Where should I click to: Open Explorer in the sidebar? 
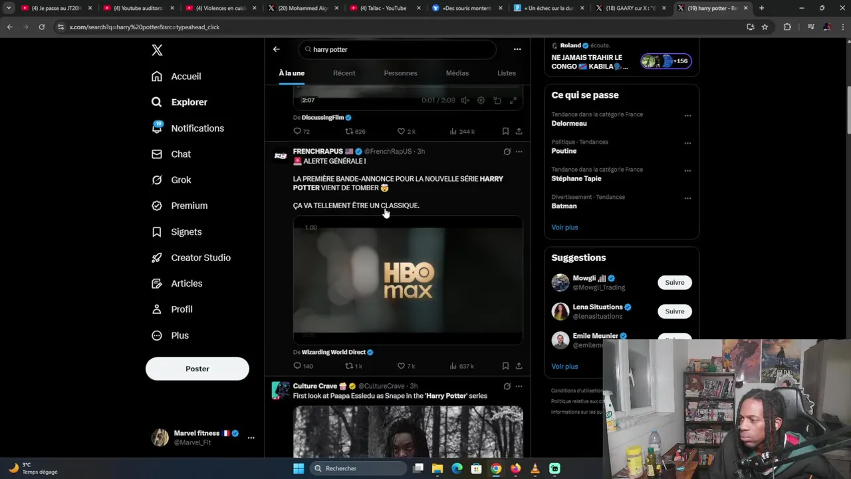(x=180, y=102)
